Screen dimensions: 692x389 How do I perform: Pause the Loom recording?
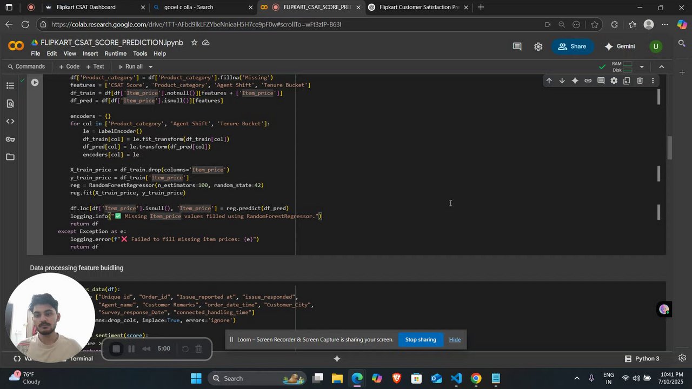tap(131, 349)
